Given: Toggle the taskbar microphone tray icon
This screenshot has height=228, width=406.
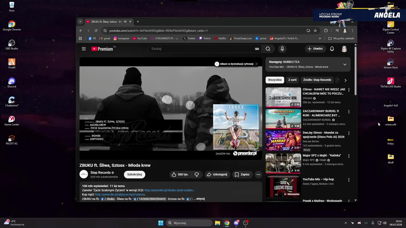Looking at the screenshot, I should click(373, 223).
